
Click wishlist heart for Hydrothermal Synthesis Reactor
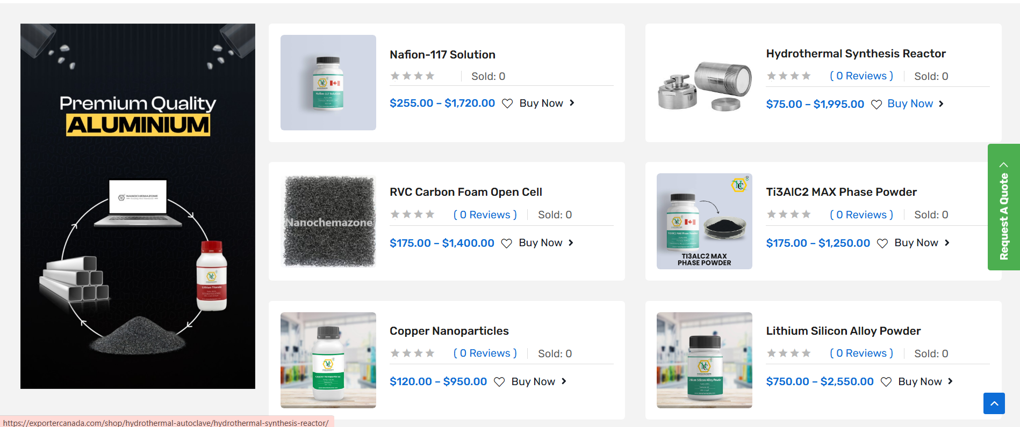877,105
